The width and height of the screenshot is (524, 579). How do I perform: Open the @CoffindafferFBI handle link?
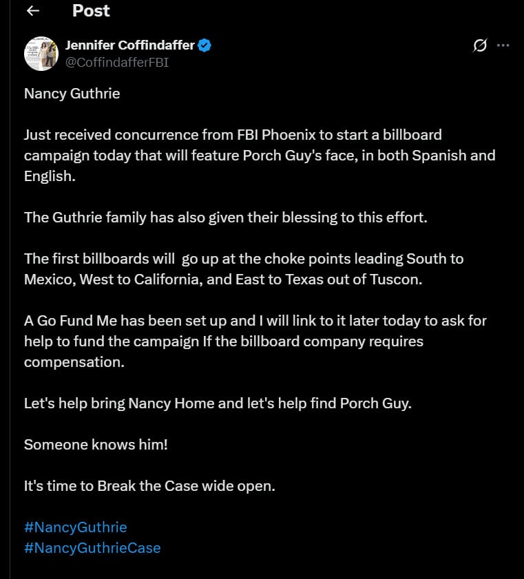coord(117,62)
